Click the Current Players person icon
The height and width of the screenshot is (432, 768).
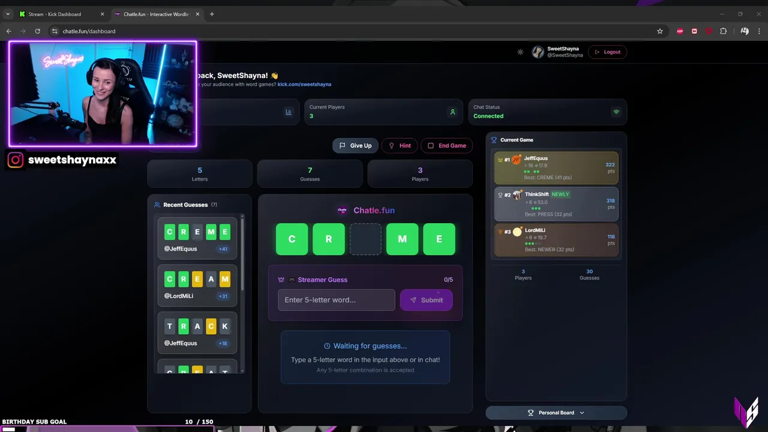(x=452, y=112)
